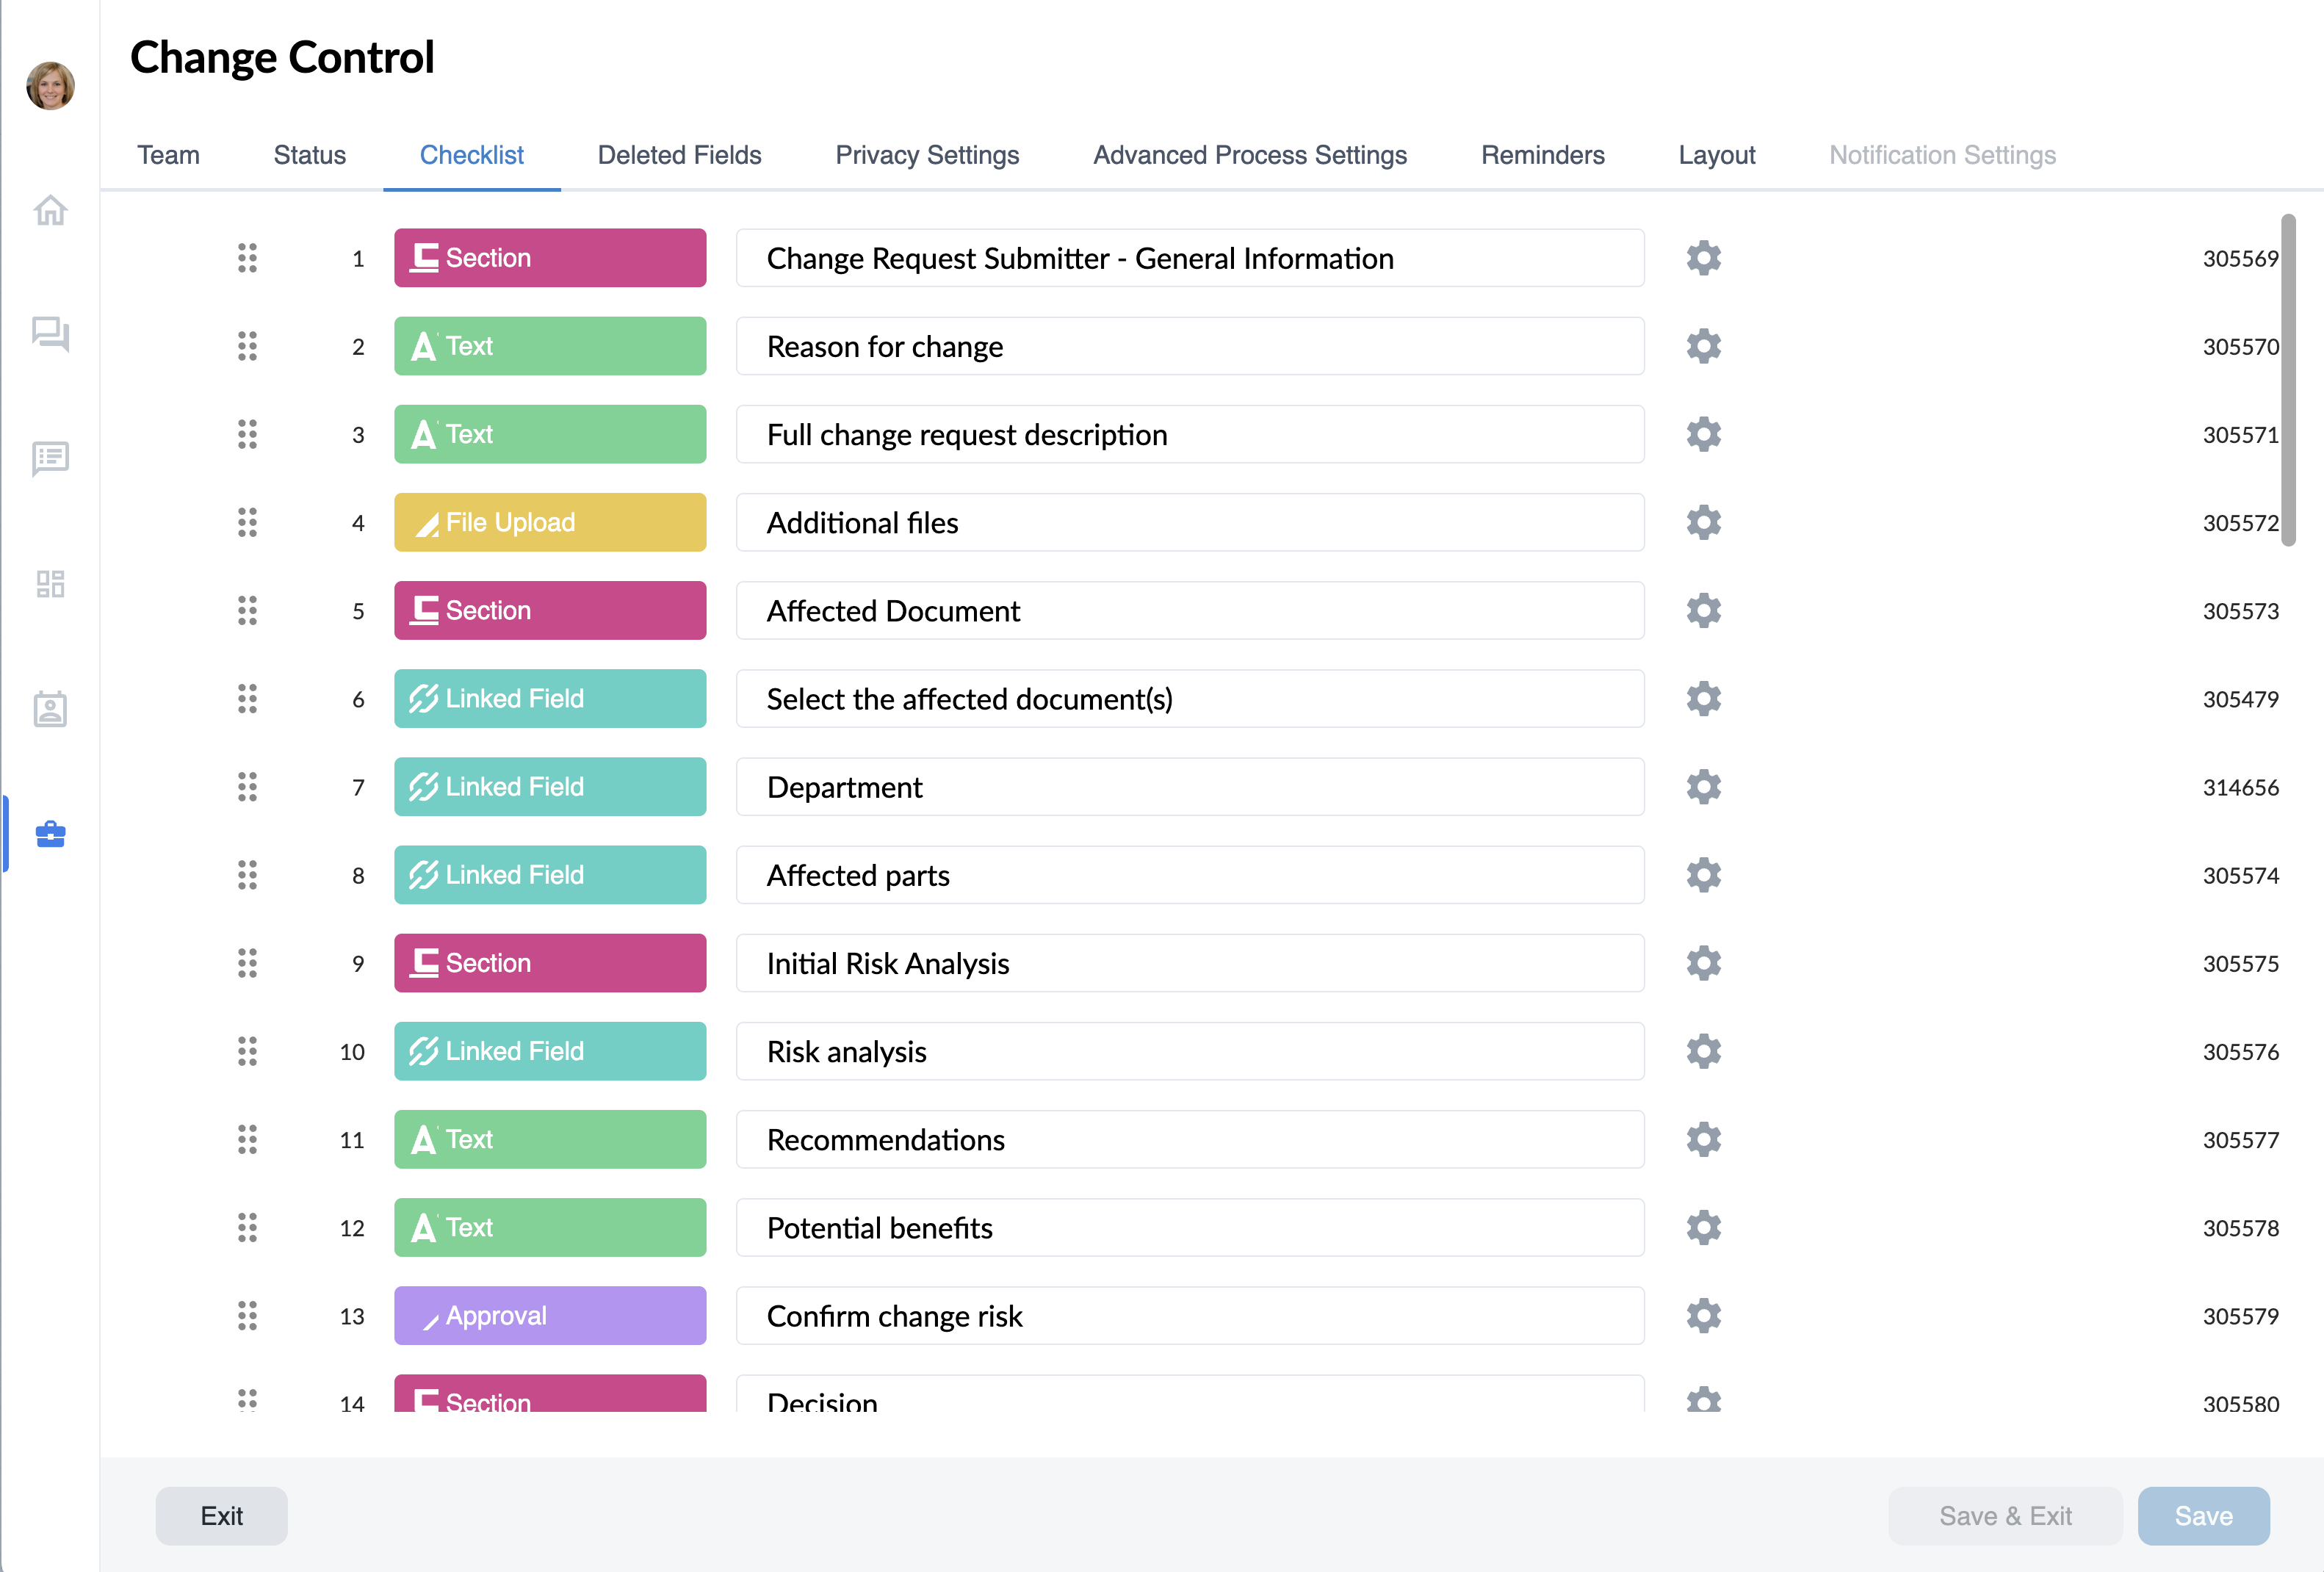Screen dimensions: 2324x1572
Task: Click the briefcase icon in the sidebar
Action: [50, 833]
